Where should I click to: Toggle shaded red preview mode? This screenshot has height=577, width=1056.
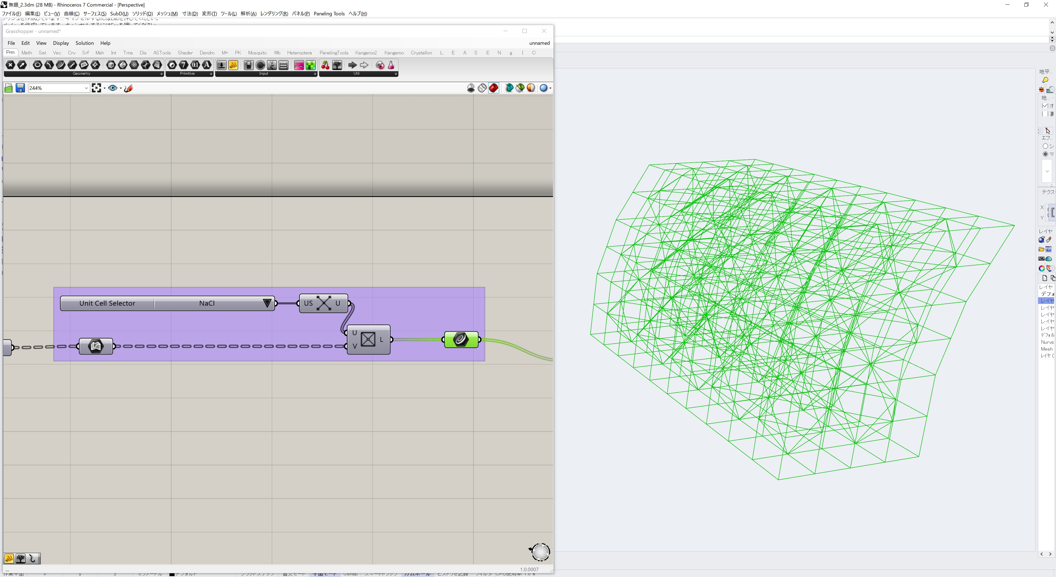point(494,88)
